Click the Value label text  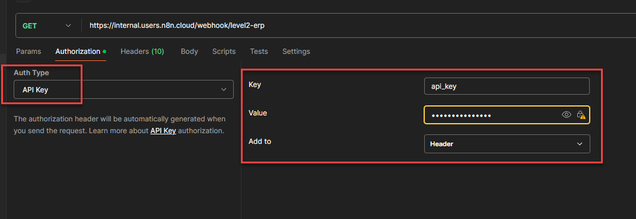(257, 113)
